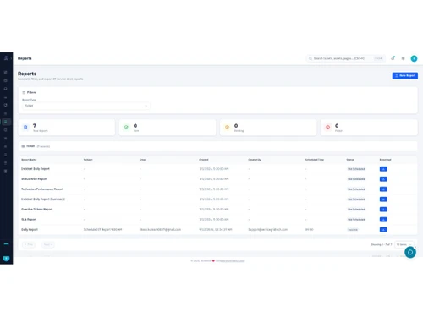The width and height of the screenshot is (423, 317).
Task: Click the logo icon atop the sidebar
Action: (x=6, y=58)
